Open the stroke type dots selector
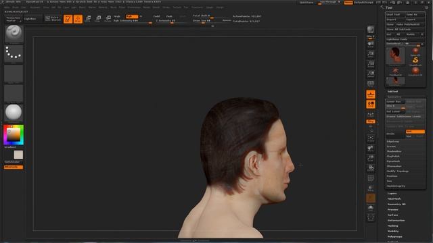 pyautogui.click(x=14, y=54)
